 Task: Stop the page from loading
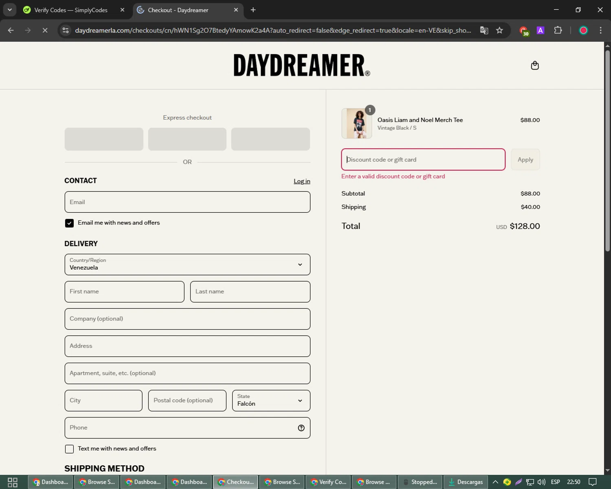point(45,30)
